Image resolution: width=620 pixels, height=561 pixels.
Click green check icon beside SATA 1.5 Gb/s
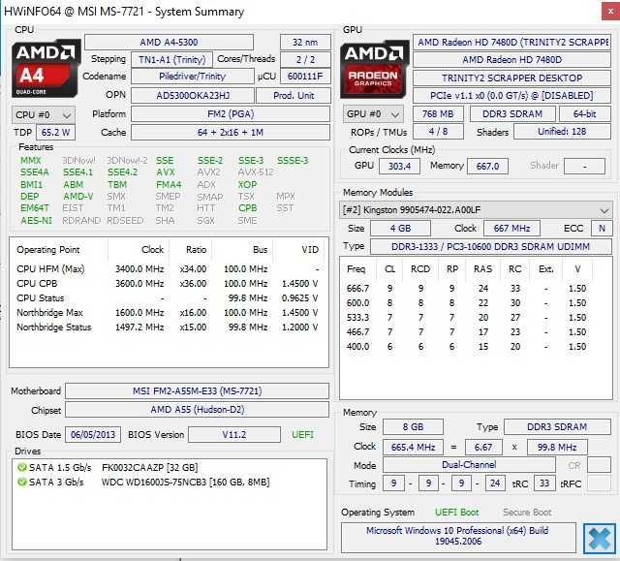[x=22, y=467]
